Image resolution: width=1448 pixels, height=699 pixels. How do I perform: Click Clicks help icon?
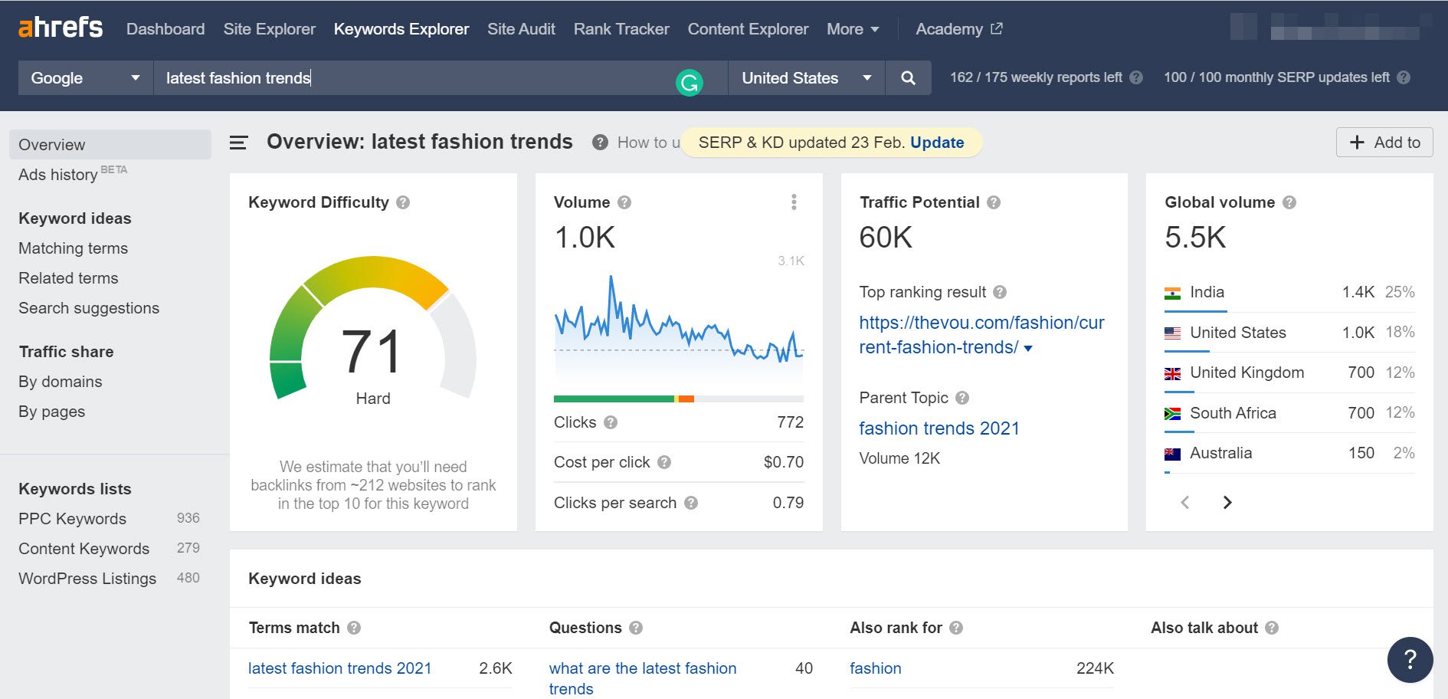(611, 422)
